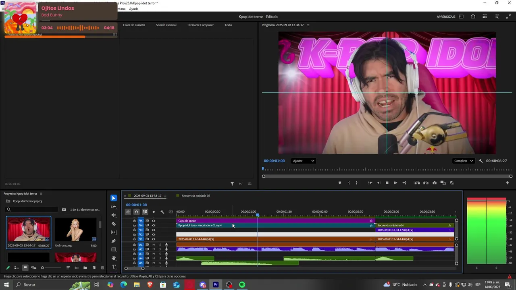Click the APRENDIZAJE workspace button
516x290 pixels.
click(x=446, y=17)
